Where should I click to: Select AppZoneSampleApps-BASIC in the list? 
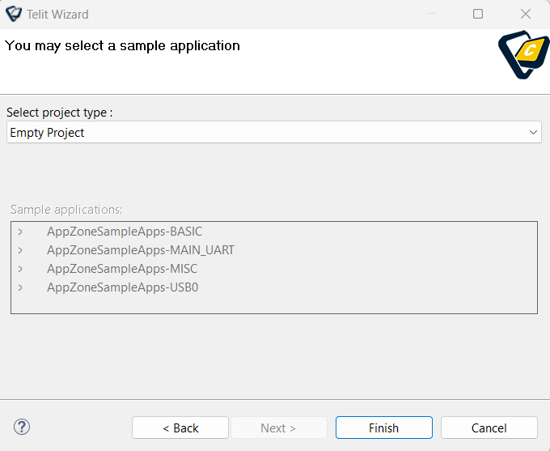125,232
